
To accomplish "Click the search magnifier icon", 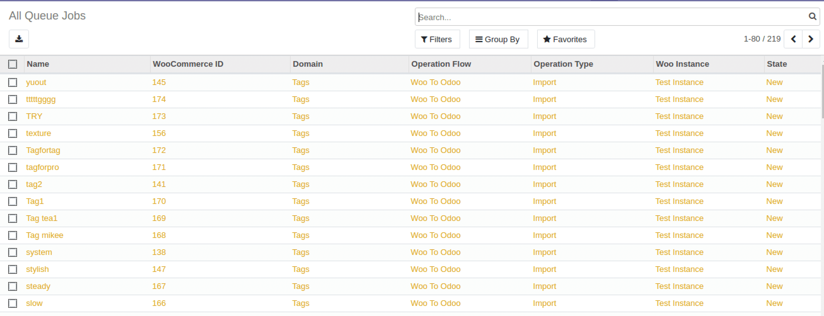I will pyautogui.click(x=812, y=17).
